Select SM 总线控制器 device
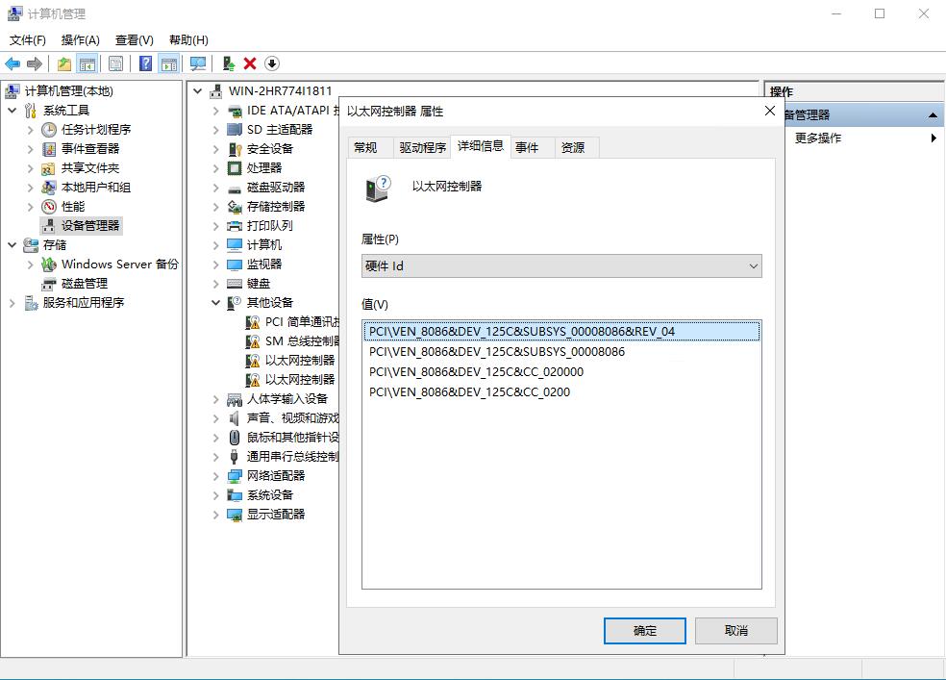The width and height of the screenshot is (946, 680). tap(302, 341)
